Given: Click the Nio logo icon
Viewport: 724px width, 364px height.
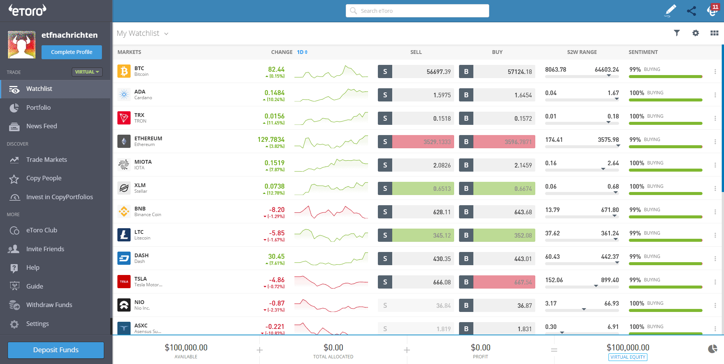Looking at the screenshot, I should [124, 305].
